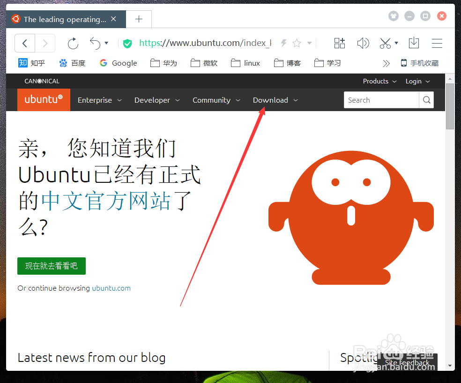
Task: Click the Canonical logo link
Action: [42, 81]
